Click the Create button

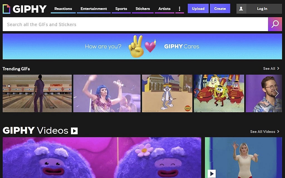(220, 9)
